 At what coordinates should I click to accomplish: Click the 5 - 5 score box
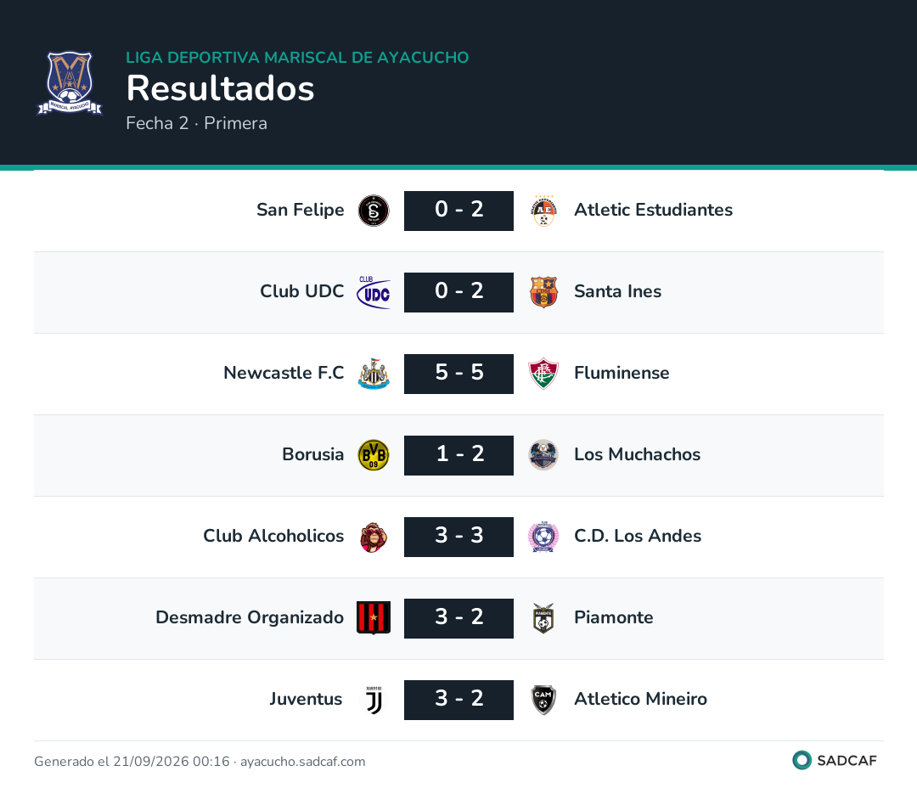459,374
